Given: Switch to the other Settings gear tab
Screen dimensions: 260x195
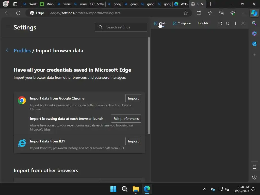Looking at the screenshot, I should [97, 4].
